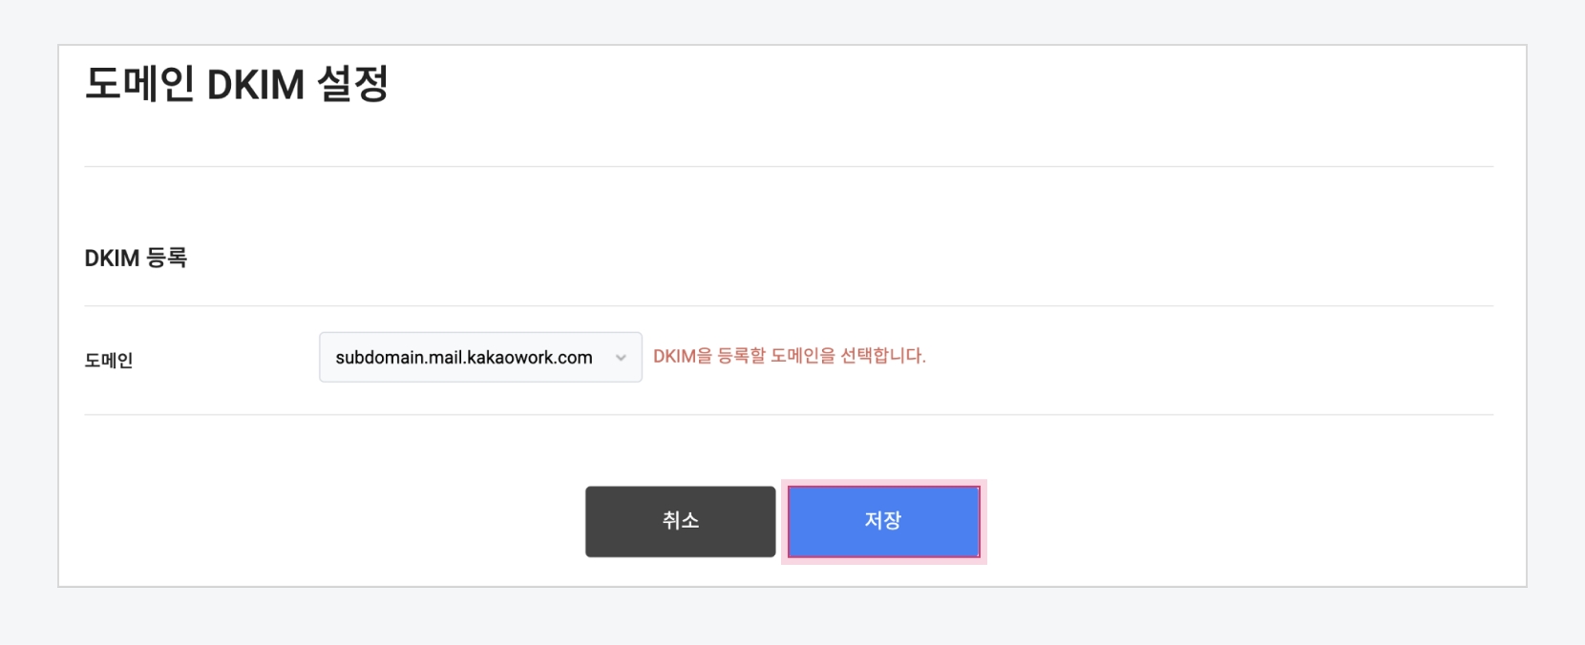Click the word DKIM in the page title
The height and width of the screenshot is (645, 1585).
tap(255, 85)
